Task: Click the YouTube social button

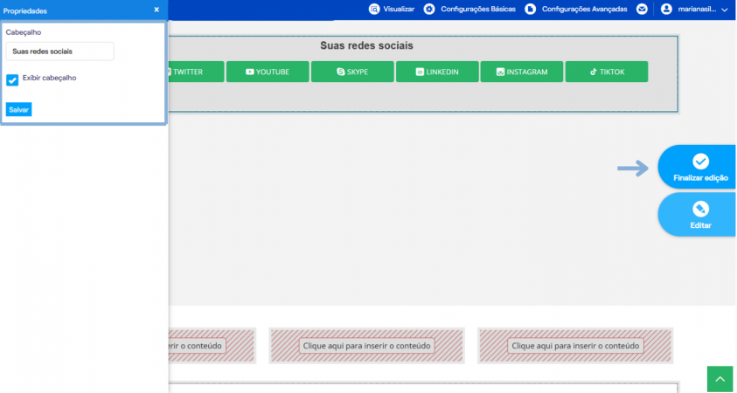Action: click(x=268, y=72)
